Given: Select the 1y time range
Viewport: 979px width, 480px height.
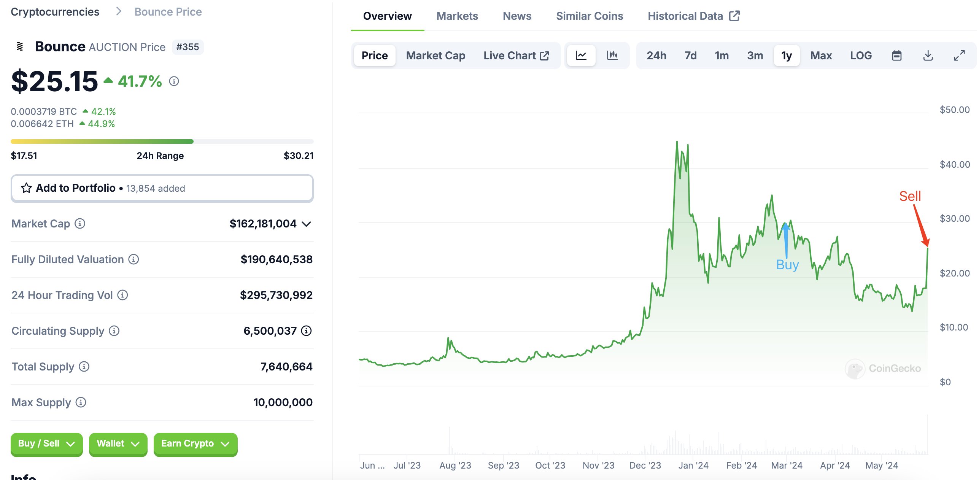Looking at the screenshot, I should [787, 56].
